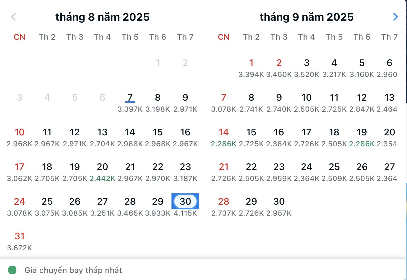Viewport: 407px width, 280px height.
Task: Click the left navigation chevron for previous month
Action: (x=13, y=17)
